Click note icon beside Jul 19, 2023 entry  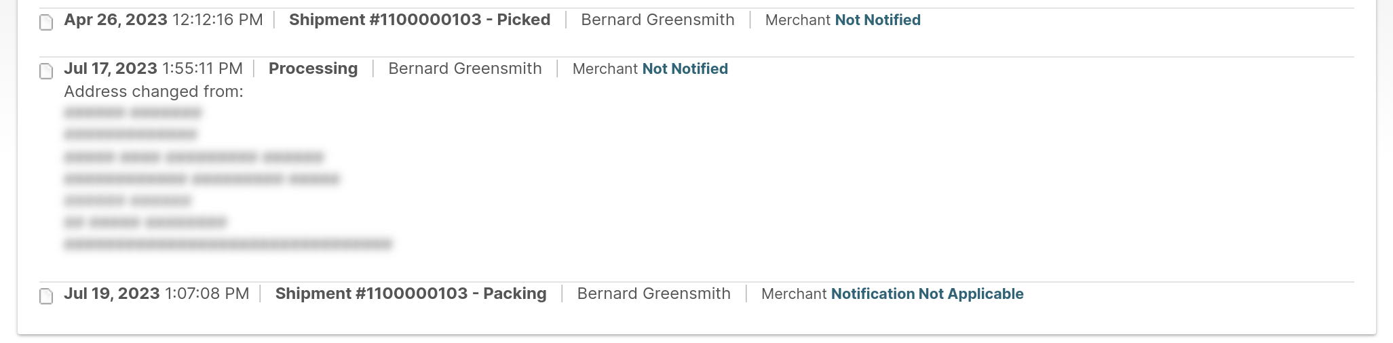tap(46, 296)
